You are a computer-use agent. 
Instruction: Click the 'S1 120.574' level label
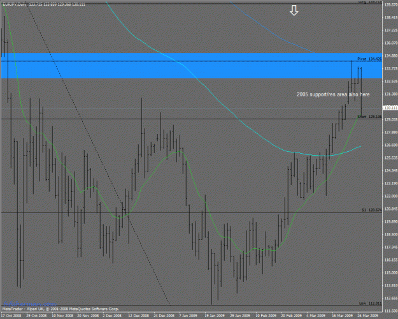pyautogui.click(x=372, y=210)
